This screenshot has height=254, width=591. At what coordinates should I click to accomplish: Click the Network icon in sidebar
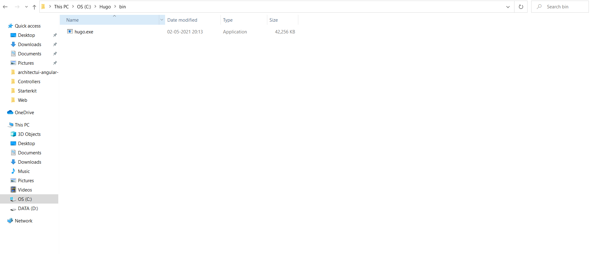(x=10, y=221)
